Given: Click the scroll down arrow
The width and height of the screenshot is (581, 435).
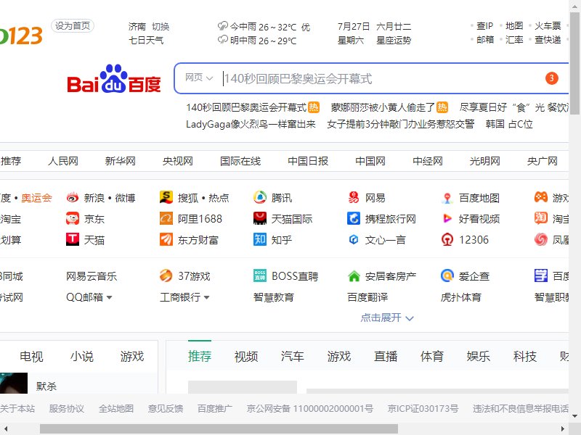Looking at the screenshot, I should pos(574,416).
